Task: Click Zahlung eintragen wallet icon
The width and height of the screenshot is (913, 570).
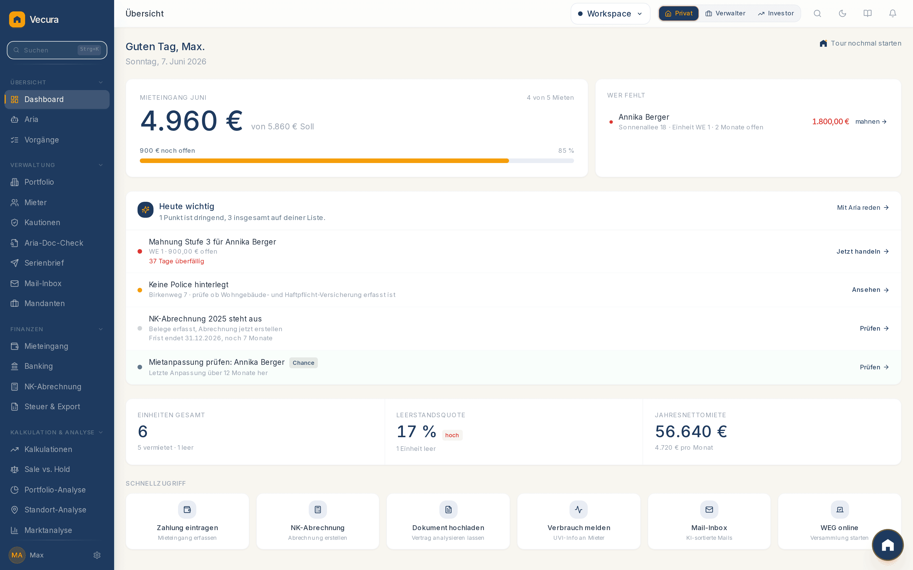Action: 187,510
